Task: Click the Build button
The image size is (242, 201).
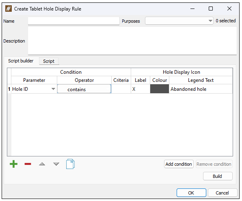Action: (218, 176)
